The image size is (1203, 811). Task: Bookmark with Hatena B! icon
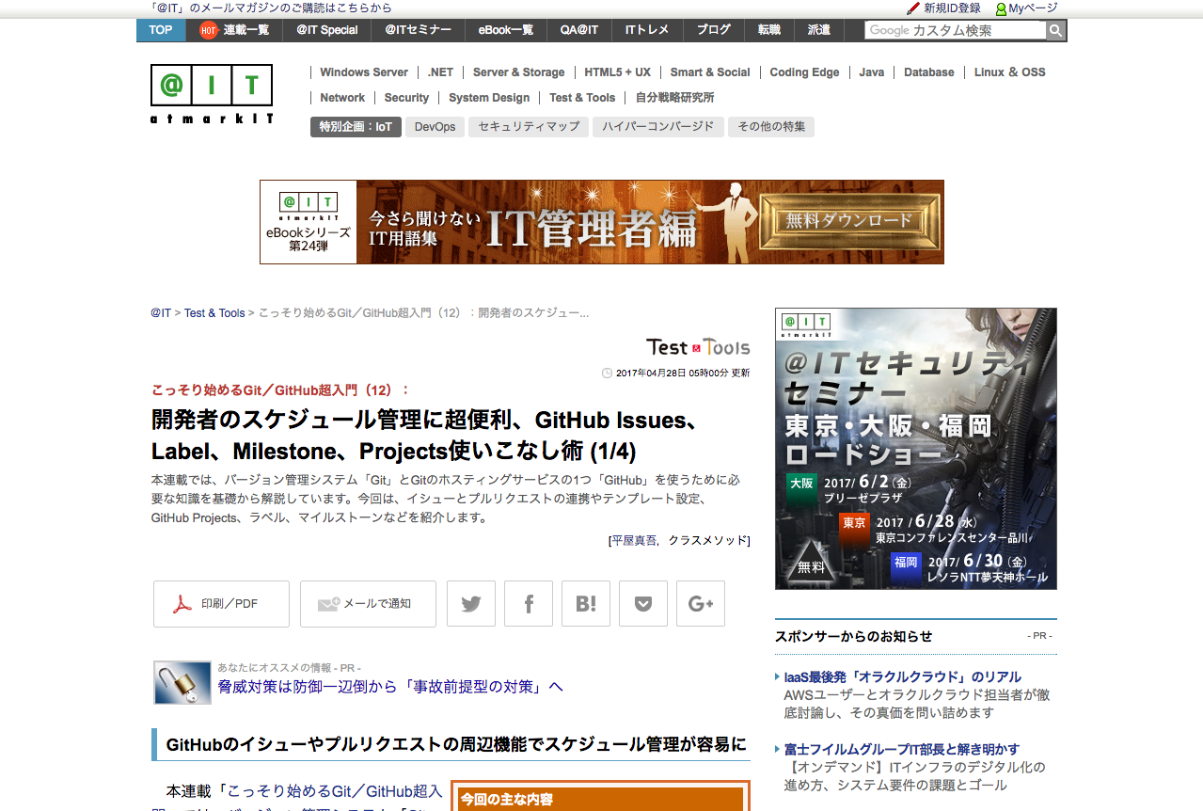coord(586,604)
